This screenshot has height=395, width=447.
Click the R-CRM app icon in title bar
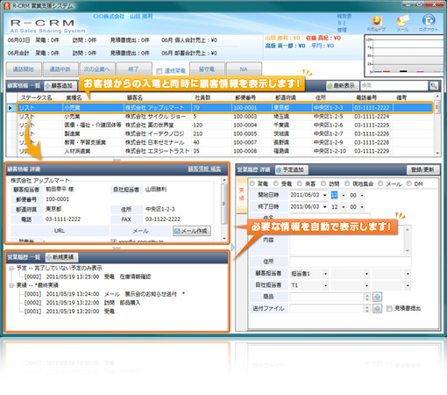(7, 5)
